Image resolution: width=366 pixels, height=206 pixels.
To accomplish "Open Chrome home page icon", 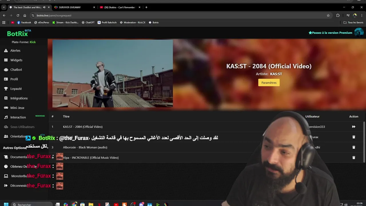I will (x=25, y=15).
